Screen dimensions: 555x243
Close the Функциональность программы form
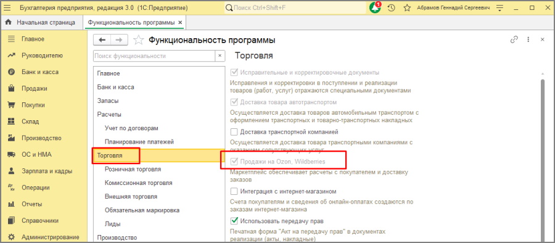(x=542, y=39)
